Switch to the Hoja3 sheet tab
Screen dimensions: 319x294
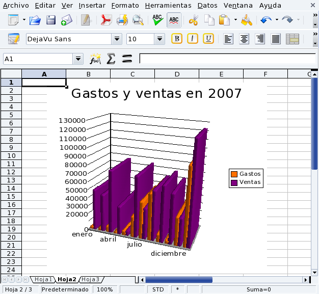coord(91,279)
